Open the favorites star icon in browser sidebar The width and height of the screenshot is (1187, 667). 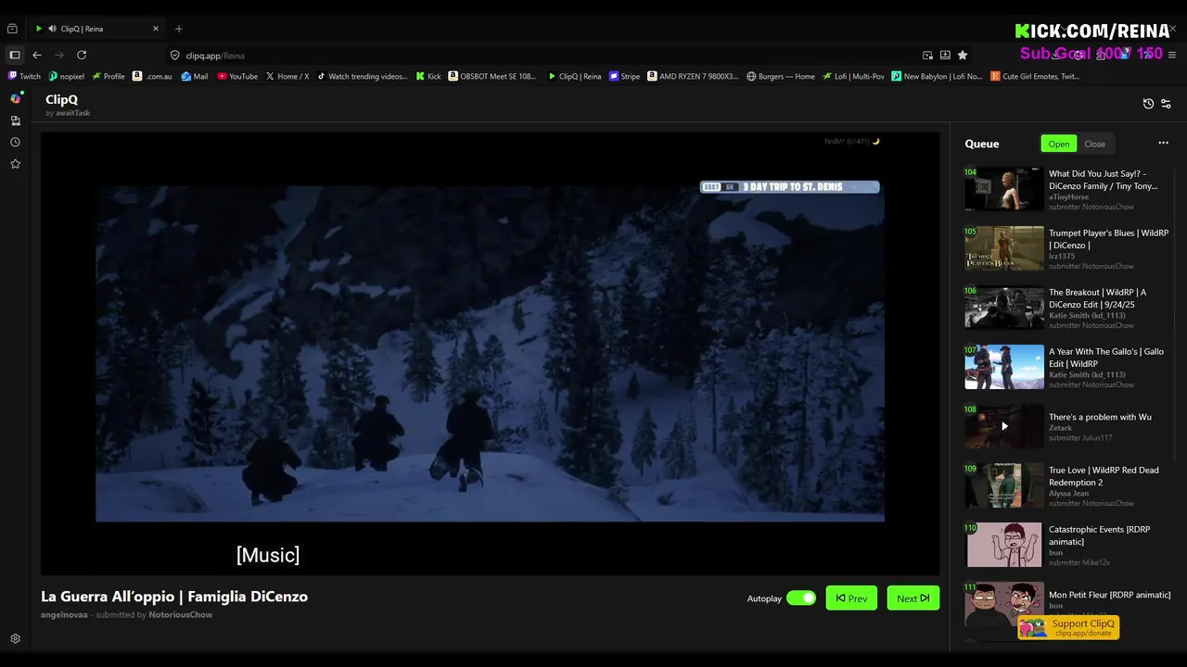(15, 164)
